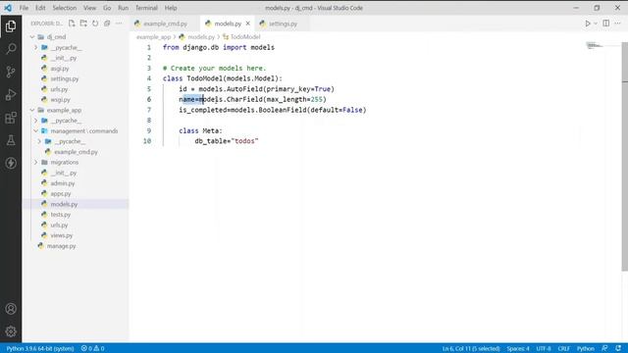Open Explorer more actions ellipsis
628x353 pixels.
click(119, 24)
